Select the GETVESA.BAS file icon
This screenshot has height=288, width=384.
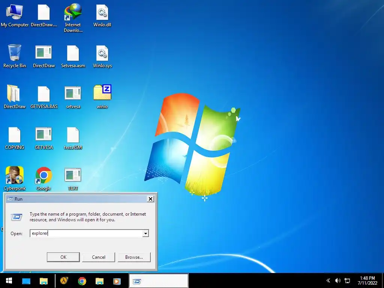click(x=44, y=97)
